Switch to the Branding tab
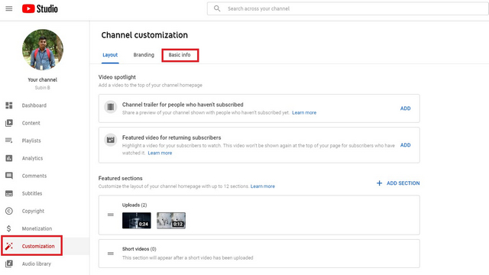The image size is (489, 275). point(144,55)
